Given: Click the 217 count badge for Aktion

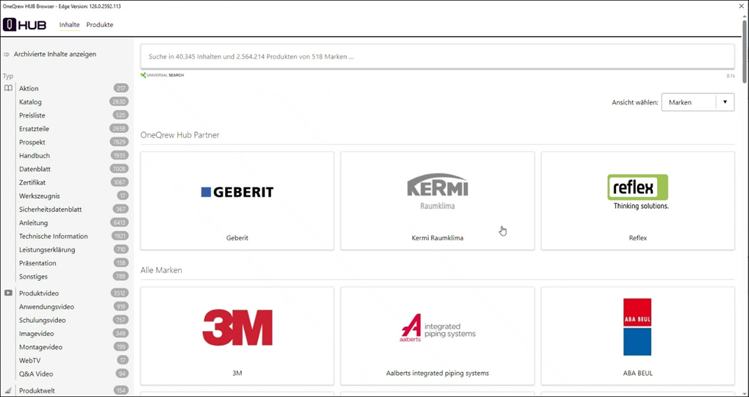Looking at the screenshot, I should point(121,88).
